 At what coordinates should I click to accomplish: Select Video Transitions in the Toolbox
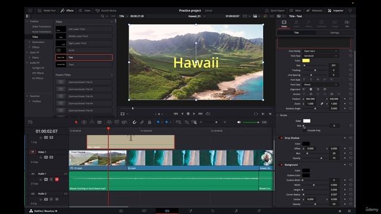click(x=41, y=26)
